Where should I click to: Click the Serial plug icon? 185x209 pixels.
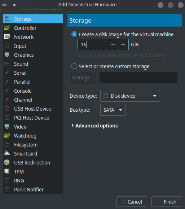click(x=7, y=73)
